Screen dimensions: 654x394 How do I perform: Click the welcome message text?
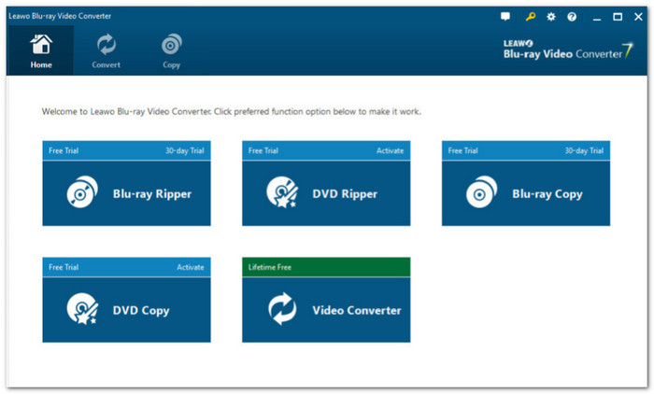(232, 111)
